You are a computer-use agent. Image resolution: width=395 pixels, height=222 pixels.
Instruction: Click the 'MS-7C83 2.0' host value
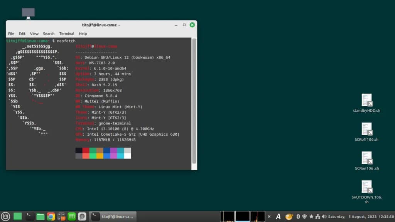pyautogui.click(x=102, y=63)
